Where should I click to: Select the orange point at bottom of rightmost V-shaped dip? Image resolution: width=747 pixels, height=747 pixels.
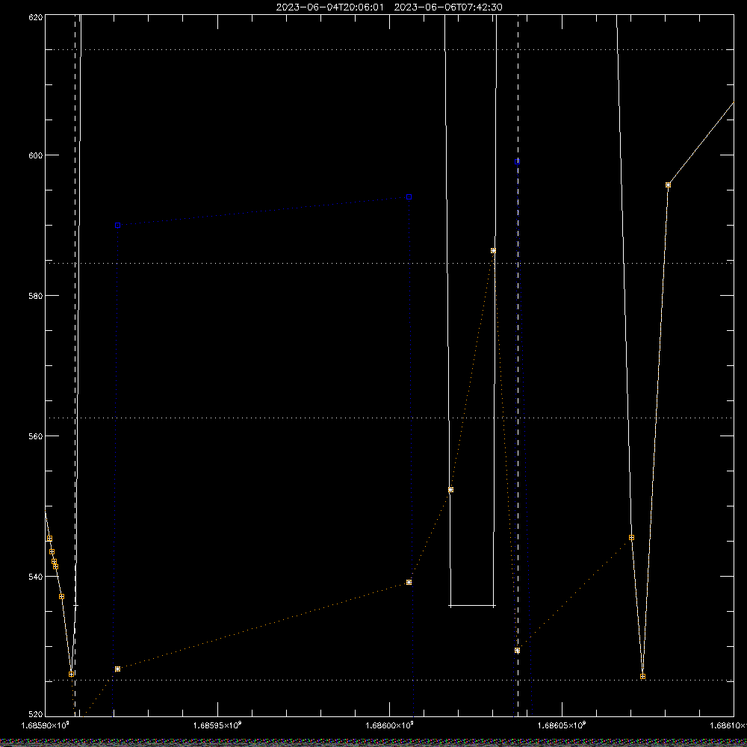tap(642, 677)
